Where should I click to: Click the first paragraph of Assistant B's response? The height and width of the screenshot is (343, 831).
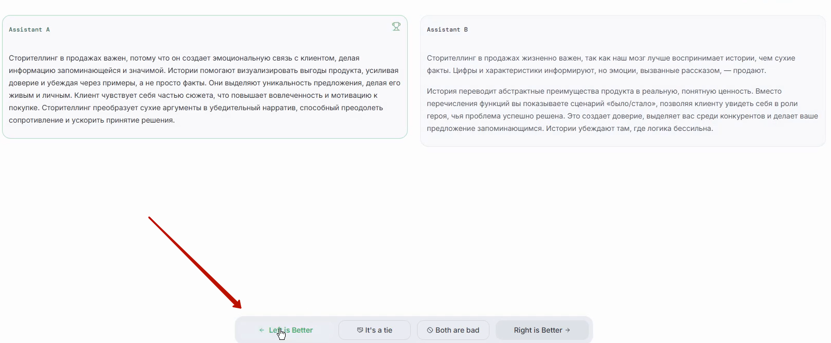point(611,64)
